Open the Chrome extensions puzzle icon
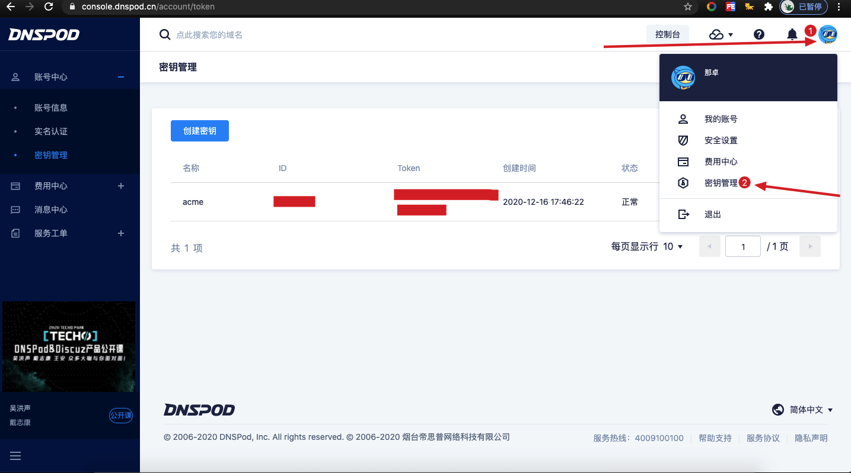This screenshot has height=473, width=851. pos(769,7)
